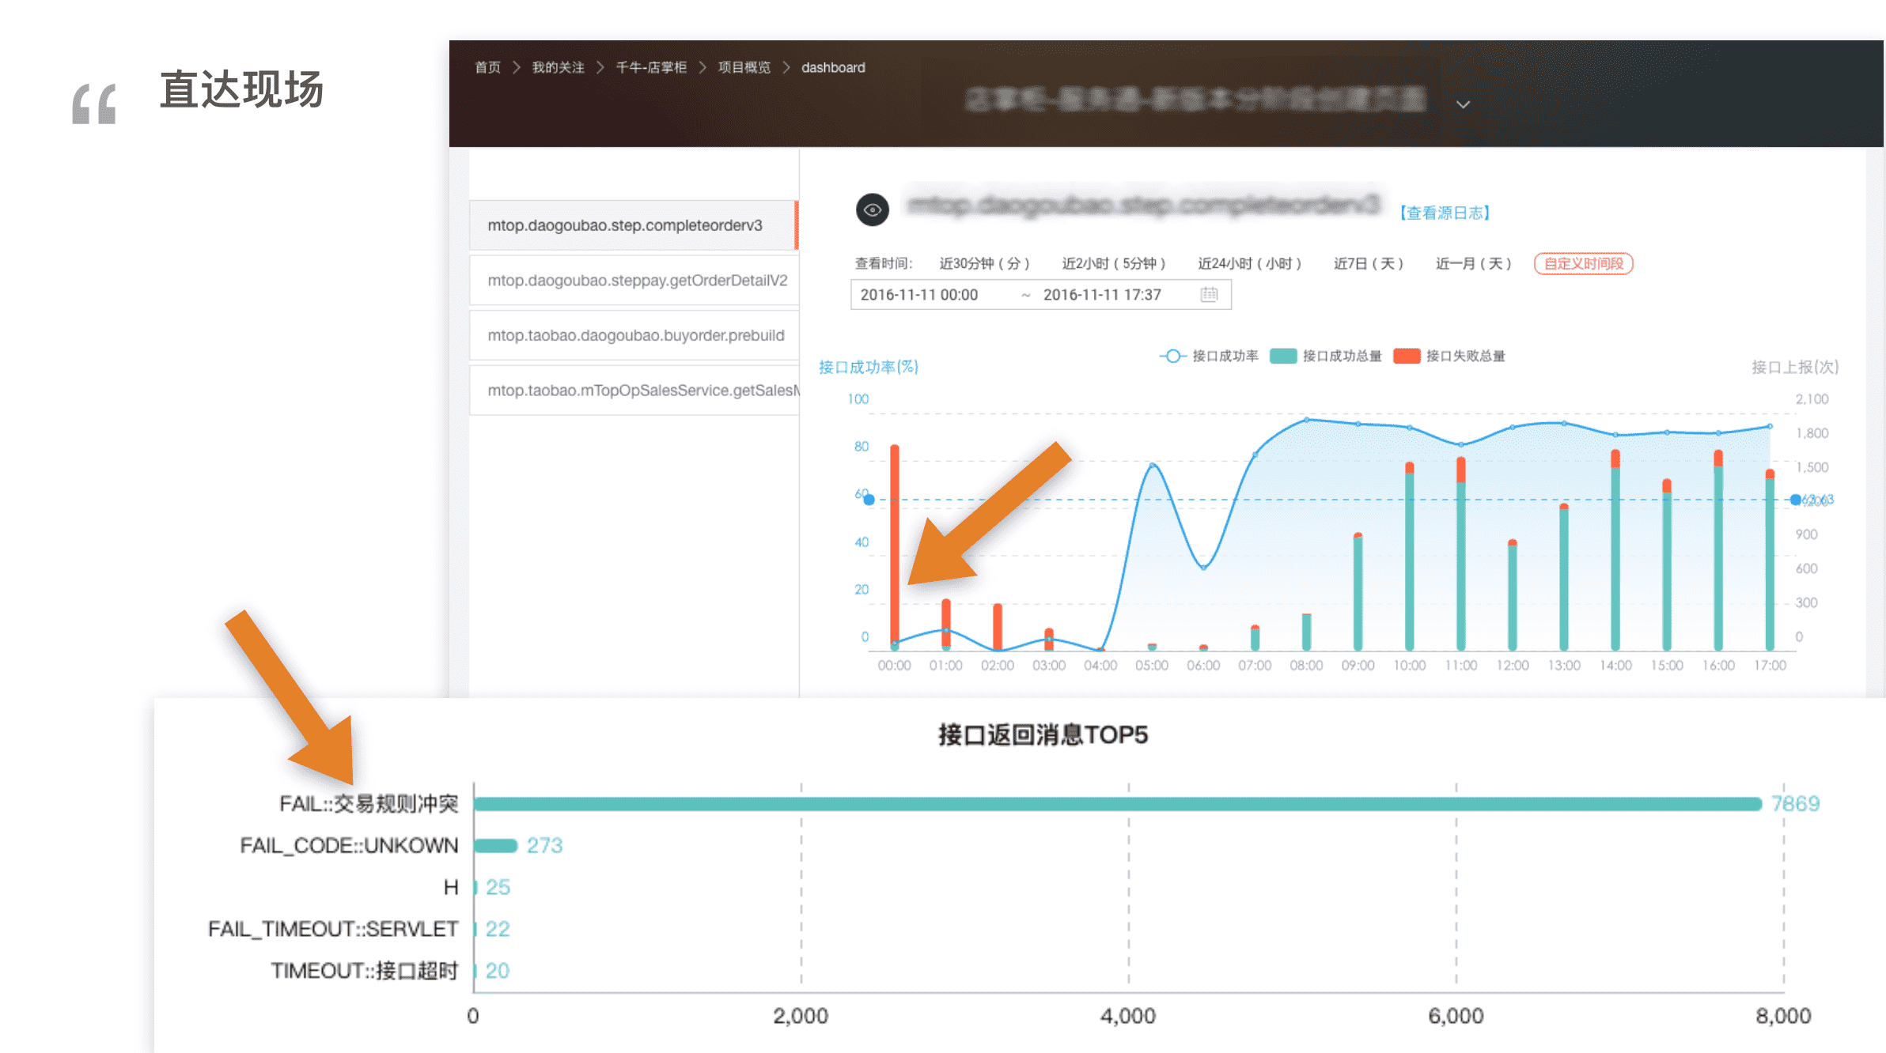Select 近30分钟 time range option
Screen dimensions: 1886x1053
coord(984,263)
